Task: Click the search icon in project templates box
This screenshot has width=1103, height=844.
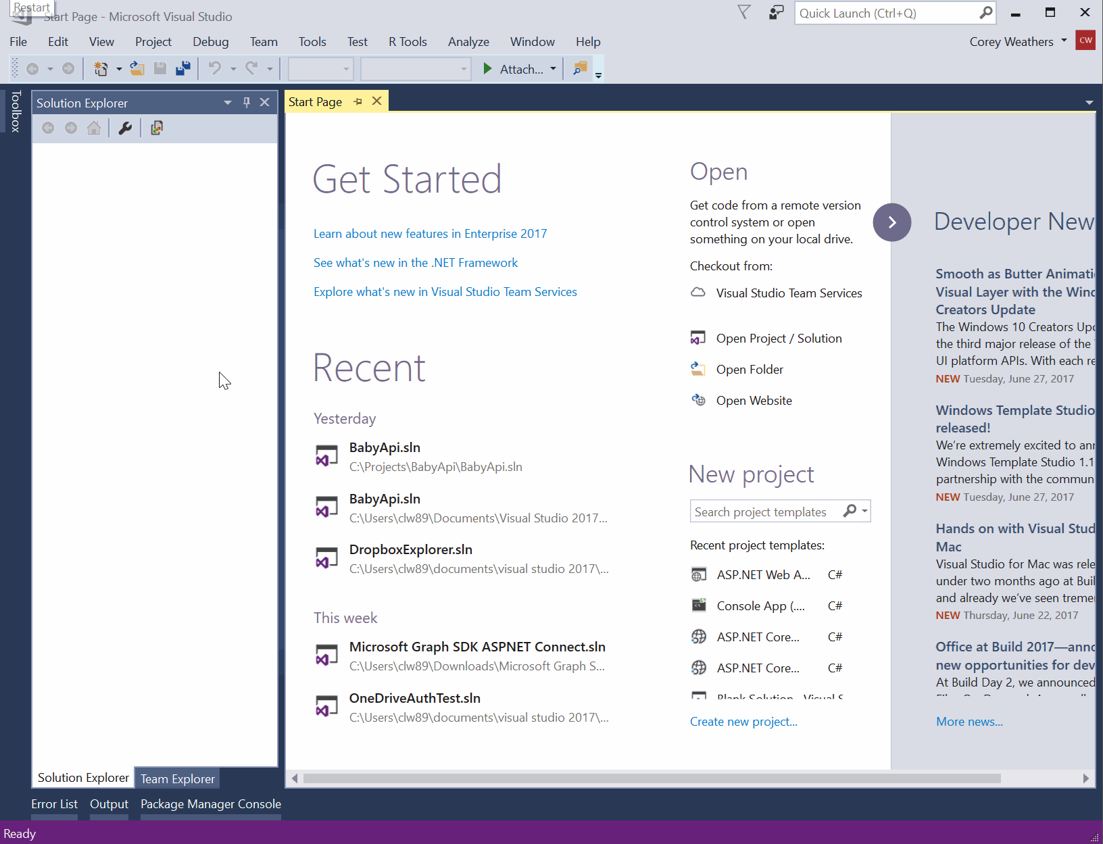Action: point(850,511)
